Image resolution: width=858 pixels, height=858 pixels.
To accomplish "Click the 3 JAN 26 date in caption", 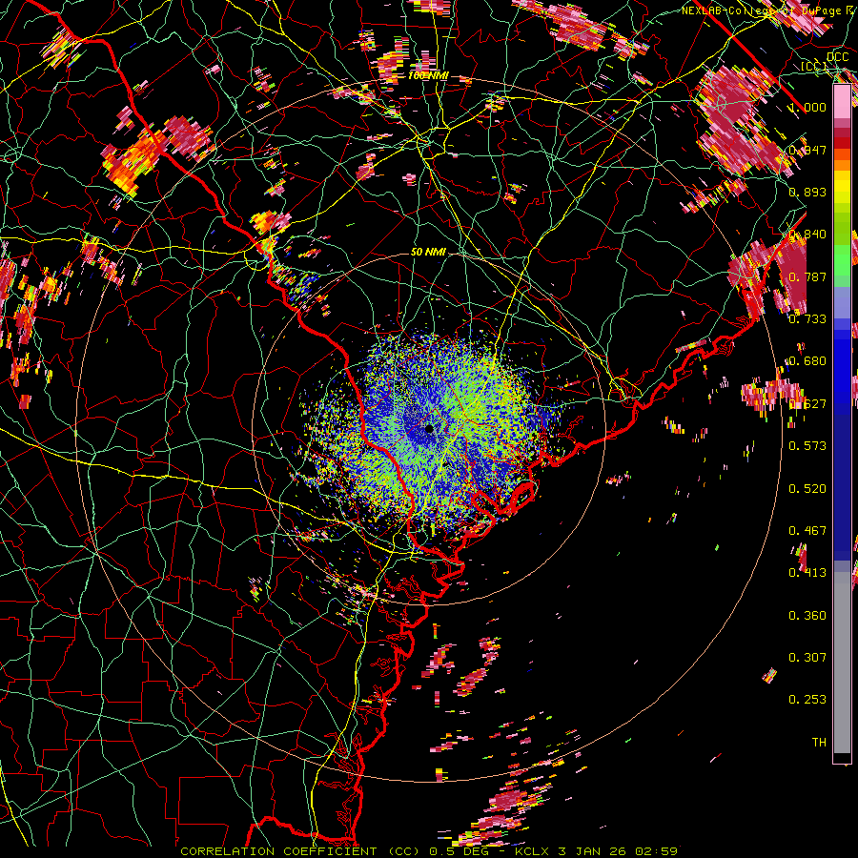I will point(594,851).
